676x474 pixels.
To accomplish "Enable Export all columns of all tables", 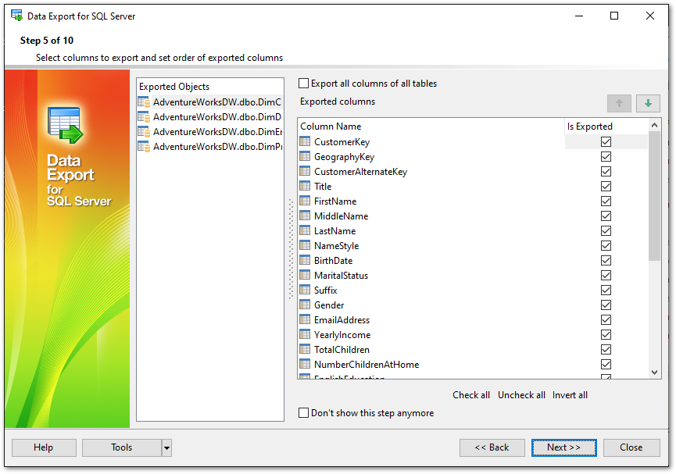I will [x=304, y=84].
